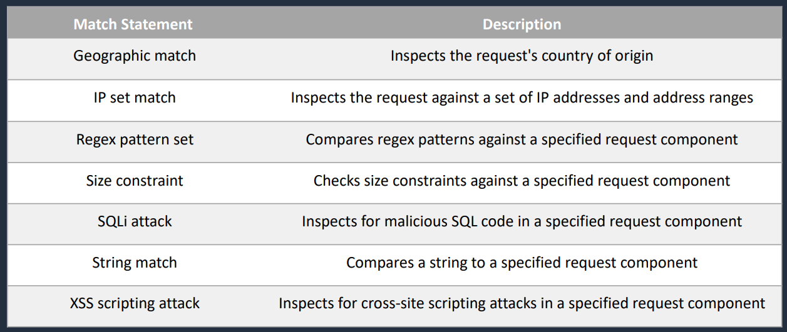Select the String match cell

135,263
